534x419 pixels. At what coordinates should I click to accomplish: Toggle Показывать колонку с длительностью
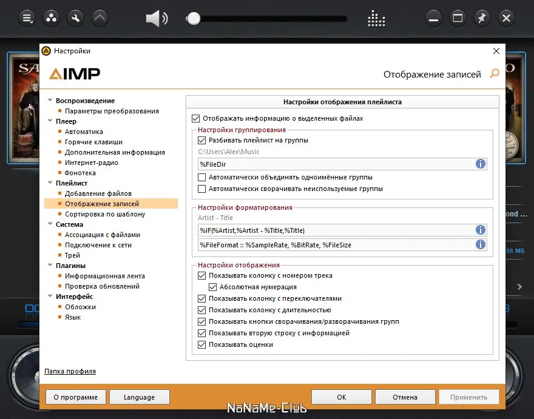201,310
